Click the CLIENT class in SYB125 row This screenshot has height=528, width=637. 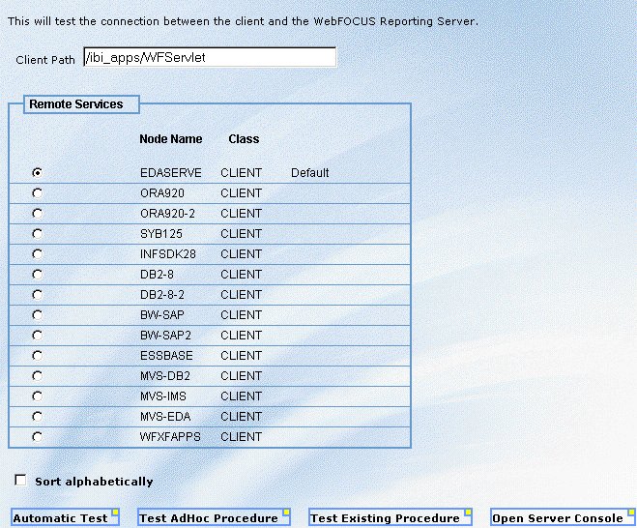(241, 234)
